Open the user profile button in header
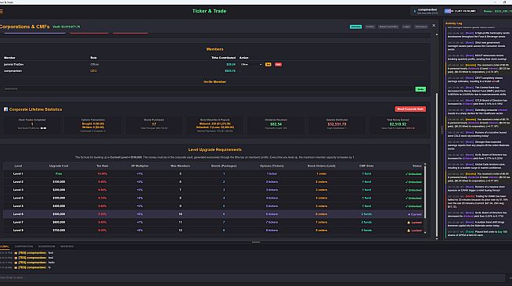 (426, 11)
